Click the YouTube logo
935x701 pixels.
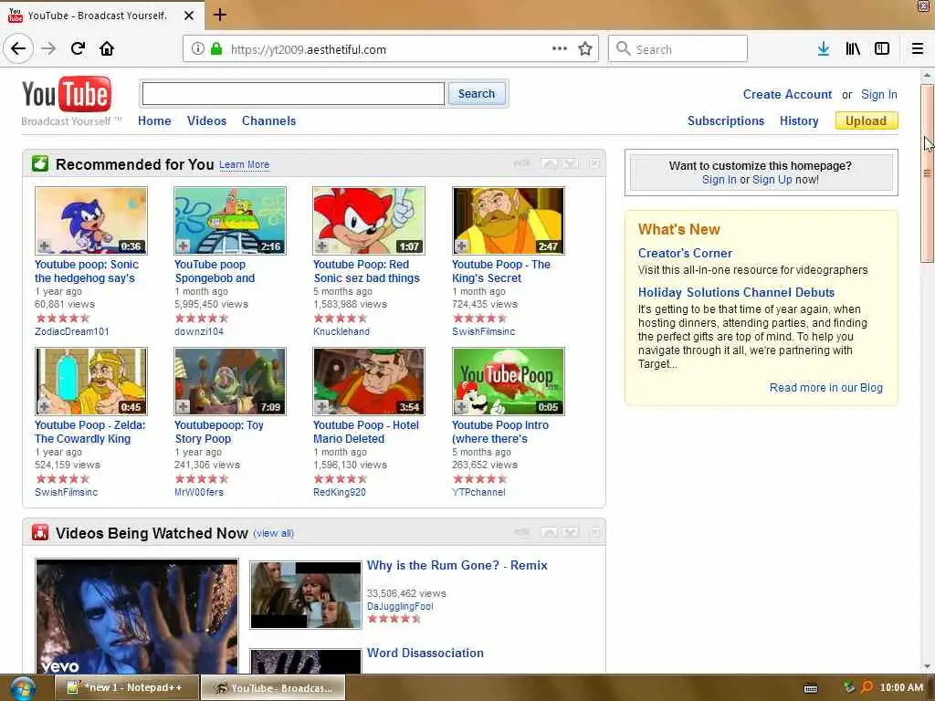(66, 94)
